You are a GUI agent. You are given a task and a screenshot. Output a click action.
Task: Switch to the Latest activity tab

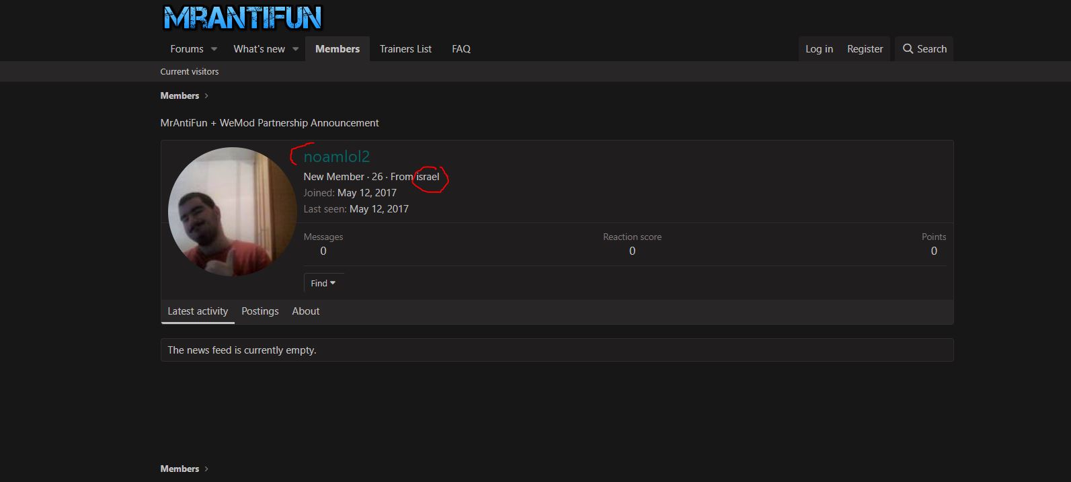[198, 311]
